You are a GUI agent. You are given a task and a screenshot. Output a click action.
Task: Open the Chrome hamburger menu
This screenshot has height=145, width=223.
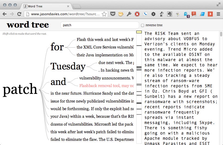tap(218, 14)
